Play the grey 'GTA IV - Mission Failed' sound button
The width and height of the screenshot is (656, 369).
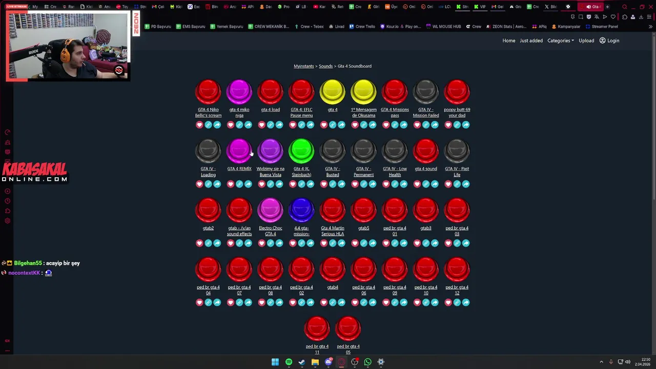click(x=426, y=92)
